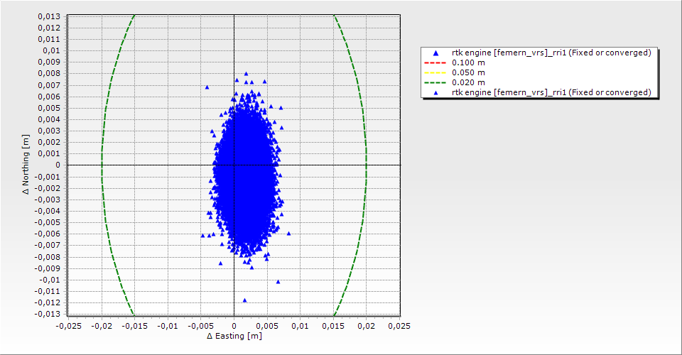Toggle the 0.050 m legend entry
682x355 pixels.
[468, 72]
